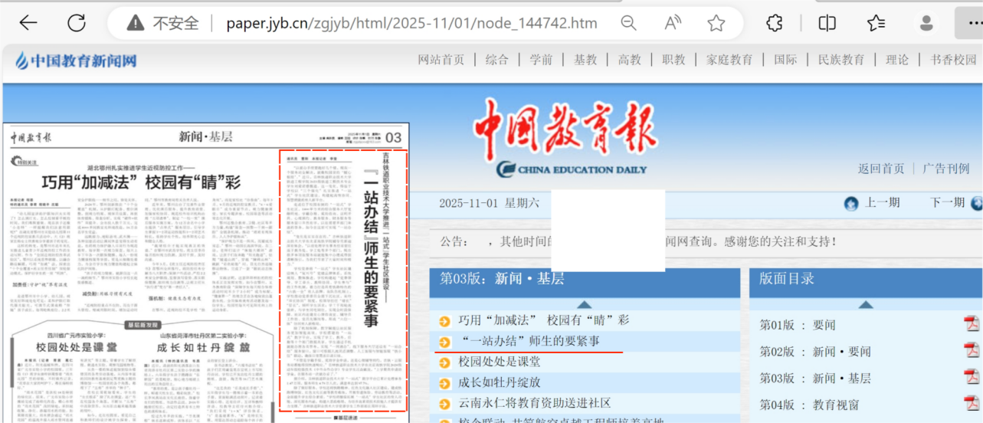This screenshot has height=423, width=983.
Task: Click the paper.jyb.cn address bar
Action: click(x=411, y=23)
